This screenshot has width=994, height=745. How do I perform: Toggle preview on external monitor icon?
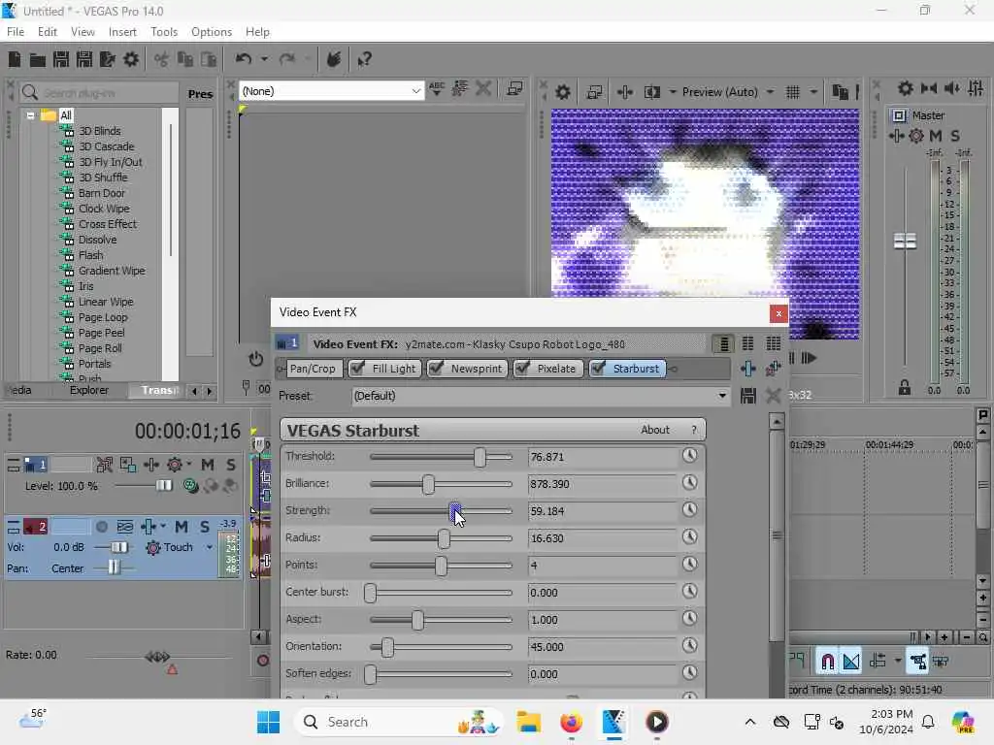click(594, 92)
